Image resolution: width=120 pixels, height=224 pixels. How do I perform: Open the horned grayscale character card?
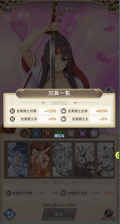(x=85, y=159)
